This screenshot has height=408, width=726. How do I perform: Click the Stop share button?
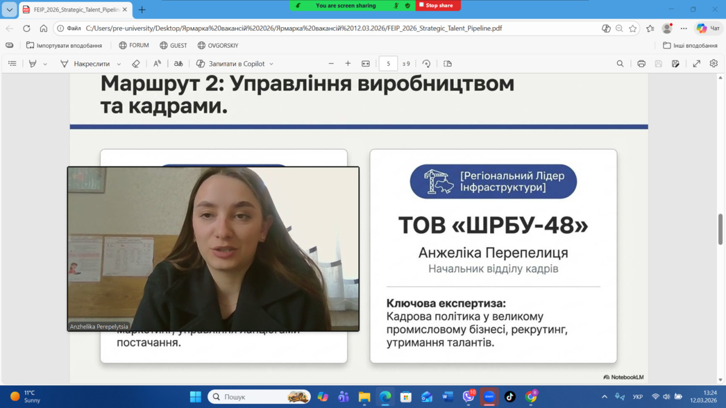[x=438, y=5]
